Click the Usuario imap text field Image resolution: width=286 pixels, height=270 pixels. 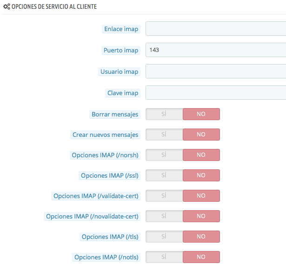click(216, 71)
